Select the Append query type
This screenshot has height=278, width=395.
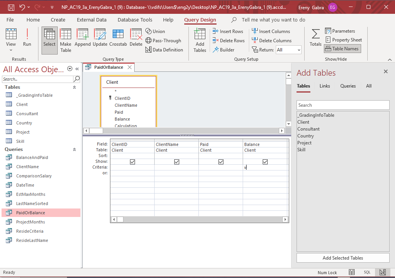(x=83, y=37)
